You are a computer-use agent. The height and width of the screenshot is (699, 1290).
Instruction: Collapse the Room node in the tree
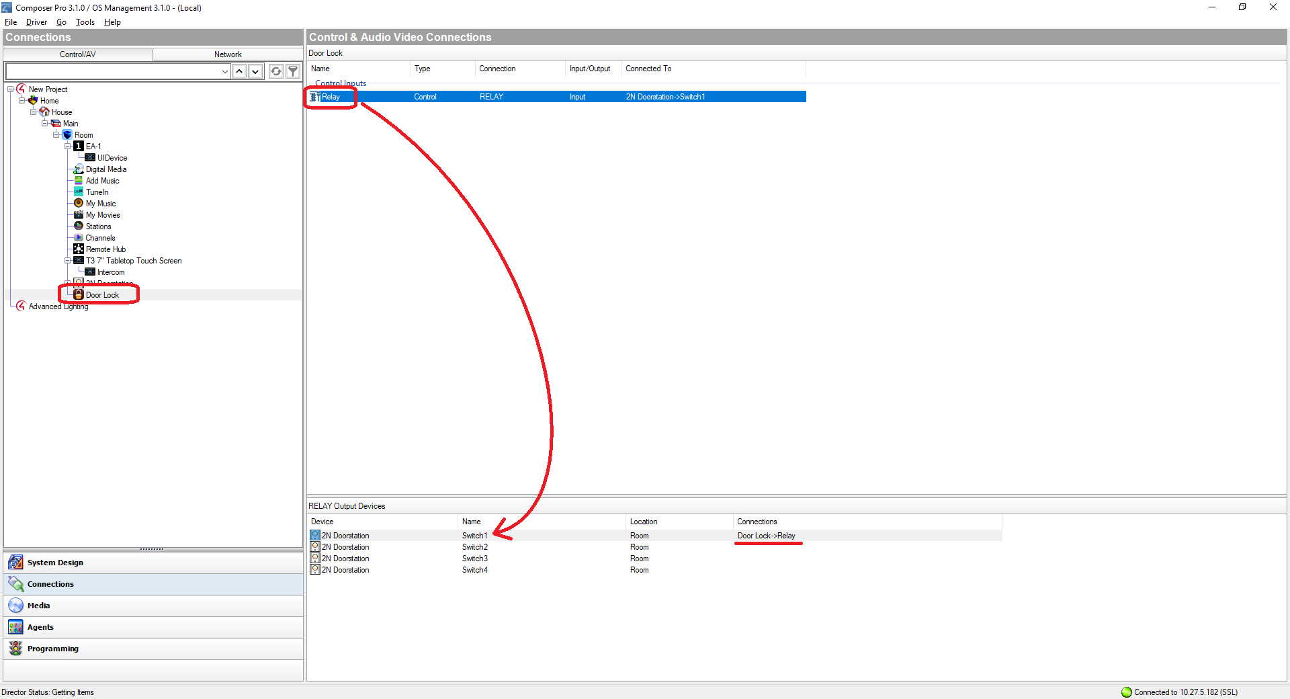pos(56,135)
